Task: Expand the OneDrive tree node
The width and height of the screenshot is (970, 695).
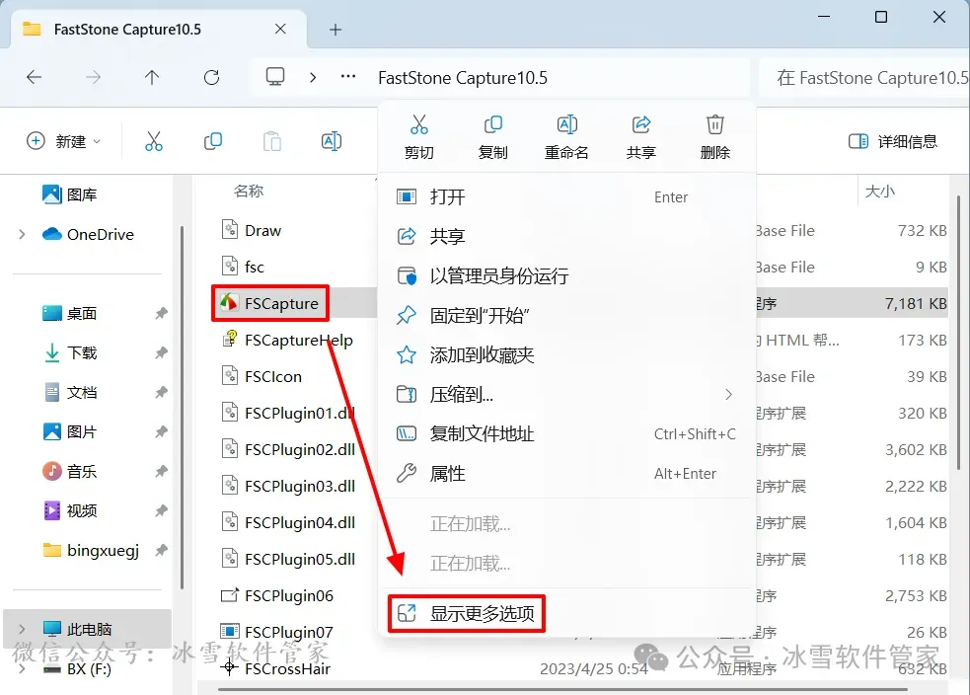Action: pyautogui.click(x=22, y=235)
